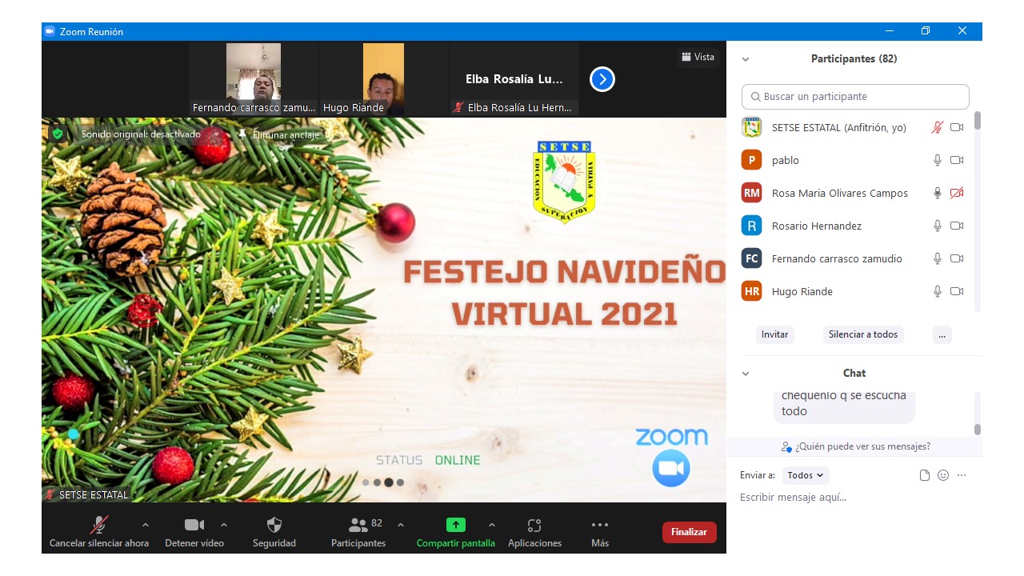This screenshot has height=576, width=1024.
Task: Toggle Hugo Riande microphone icon
Action: point(938,291)
